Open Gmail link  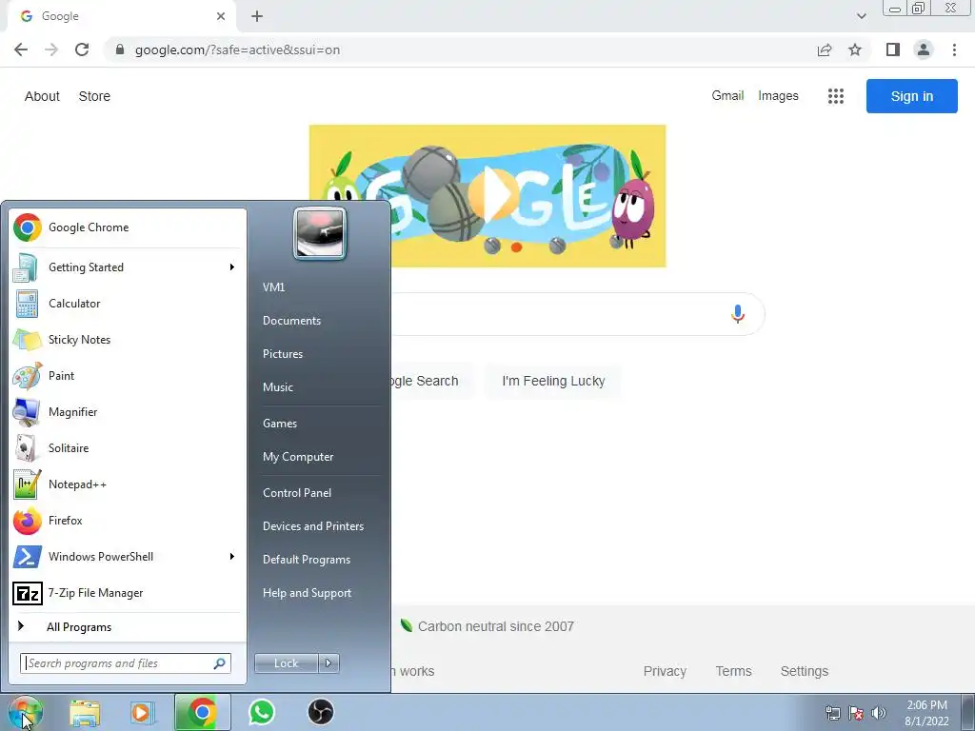727,96
